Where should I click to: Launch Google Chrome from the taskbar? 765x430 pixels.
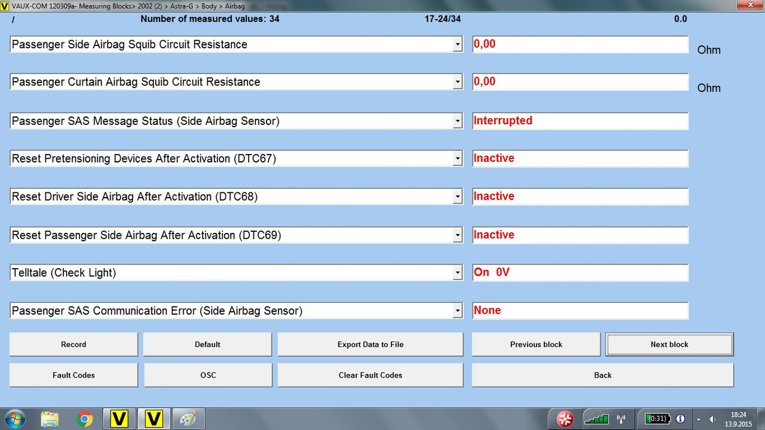(85, 419)
